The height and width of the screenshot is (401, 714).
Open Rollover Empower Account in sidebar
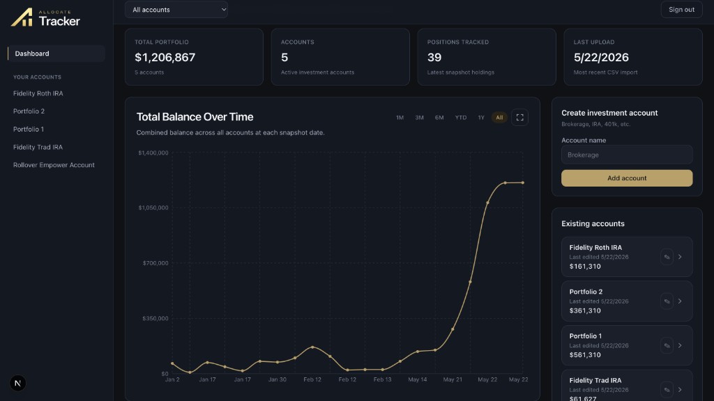click(54, 165)
